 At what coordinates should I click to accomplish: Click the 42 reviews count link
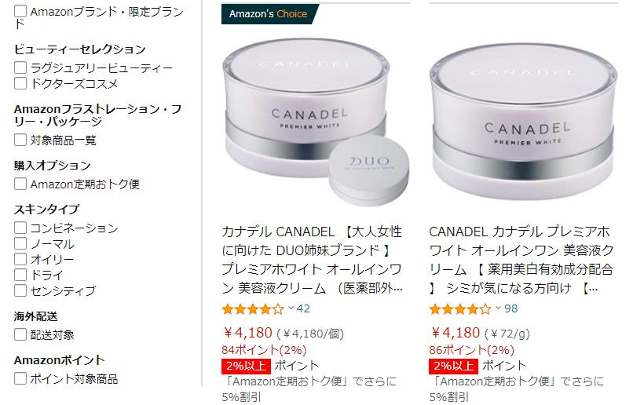[x=303, y=308]
